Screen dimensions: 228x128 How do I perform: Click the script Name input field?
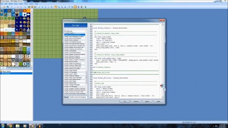78,97
